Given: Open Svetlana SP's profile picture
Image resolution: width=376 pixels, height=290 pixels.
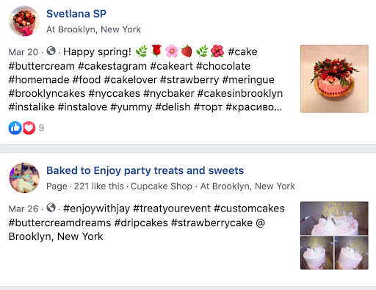Looking at the screenshot, I should 24,21.
